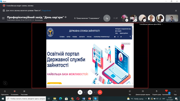Select the pink-haired participant avatar
Image resolution: width=180 pixels, height=101 pixels.
[x=125, y=18]
